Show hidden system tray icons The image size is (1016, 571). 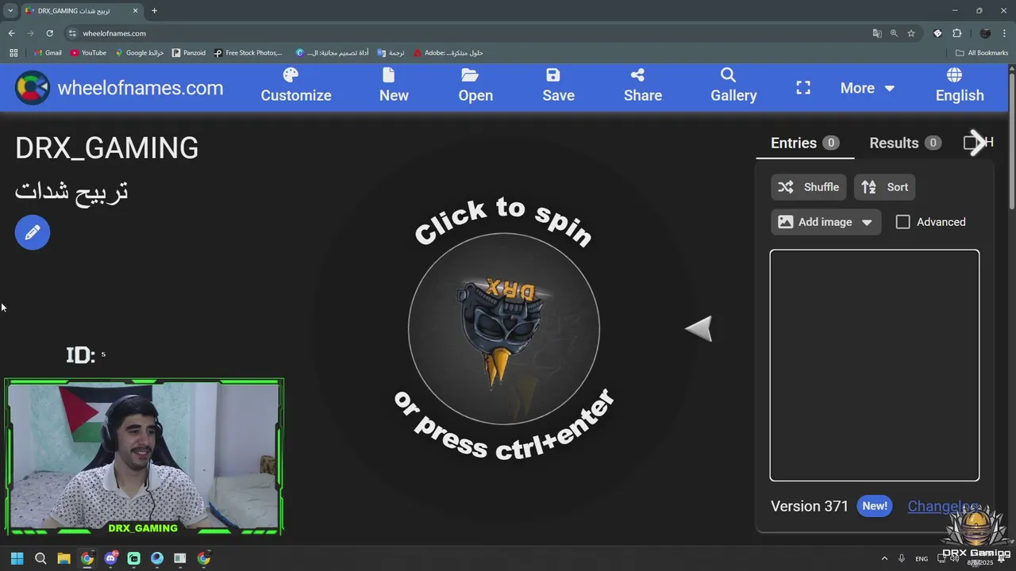click(884, 558)
